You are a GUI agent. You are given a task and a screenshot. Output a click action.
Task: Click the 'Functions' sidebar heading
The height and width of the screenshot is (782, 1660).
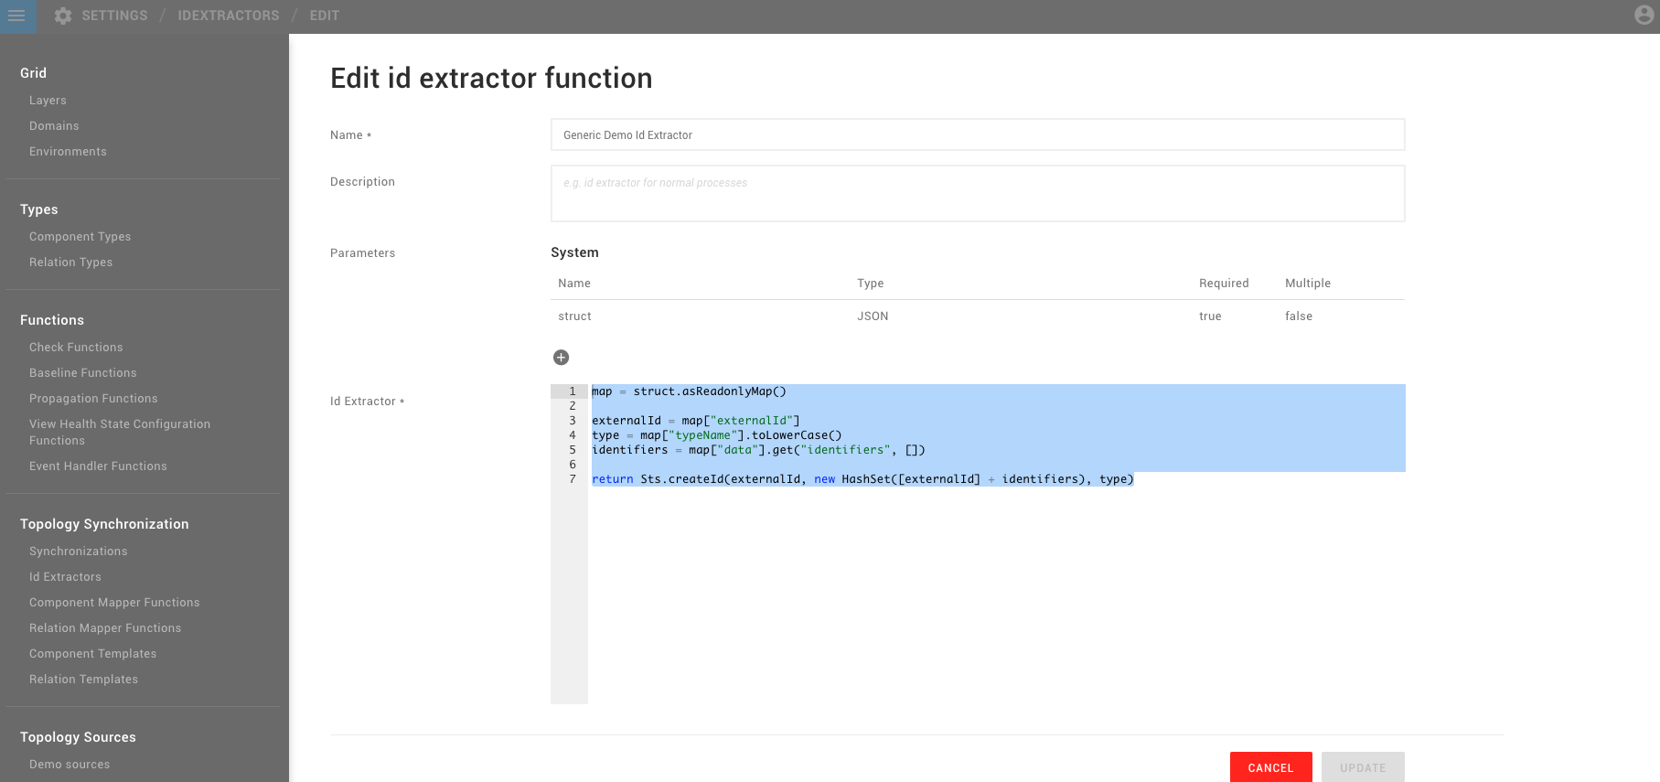pyautogui.click(x=52, y=320)
